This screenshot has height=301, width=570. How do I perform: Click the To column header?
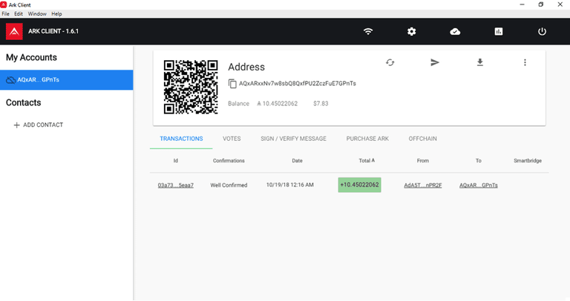[x=479, y=160]
